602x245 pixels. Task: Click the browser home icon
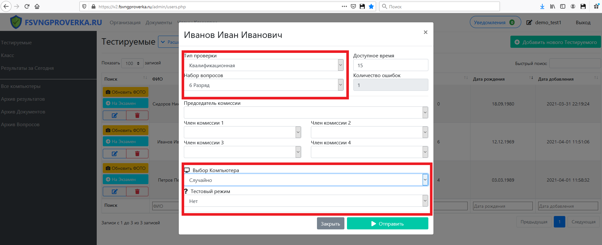[37, 6]
